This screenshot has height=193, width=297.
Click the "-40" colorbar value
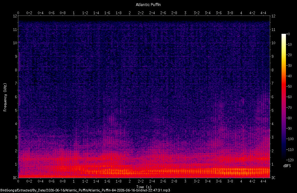click(289, 76)
